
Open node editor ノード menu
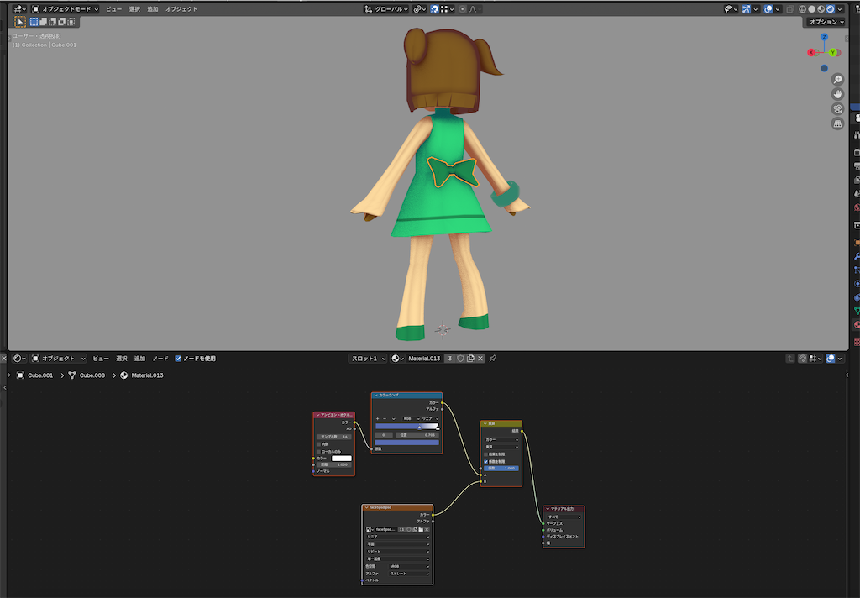click(x=160, y=359)
